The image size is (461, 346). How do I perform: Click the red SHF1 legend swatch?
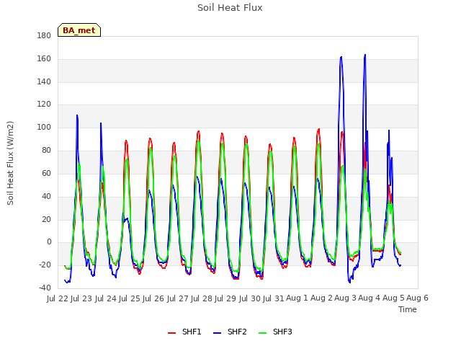tap(171, 333)
